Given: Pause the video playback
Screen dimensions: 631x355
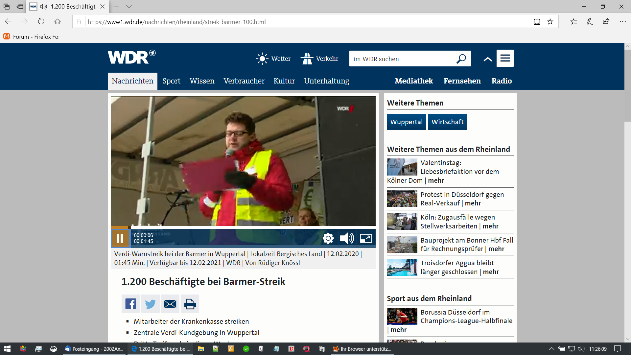Looking at the screenshot, I should click(x=120, y=238).
